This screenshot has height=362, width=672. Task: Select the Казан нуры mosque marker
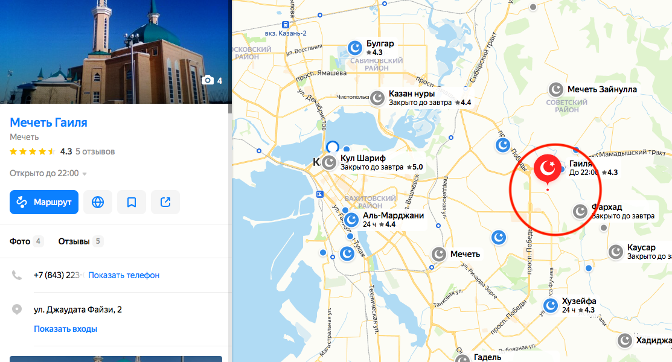click(x=377, y=98)
